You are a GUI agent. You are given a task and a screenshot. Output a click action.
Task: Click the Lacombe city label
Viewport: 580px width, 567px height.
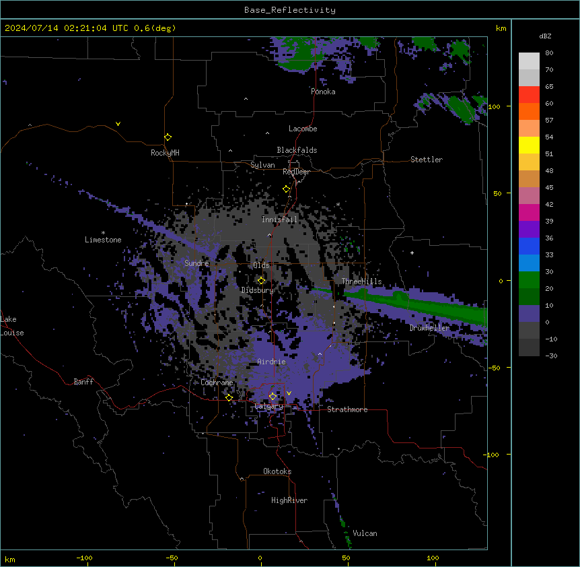303,129
